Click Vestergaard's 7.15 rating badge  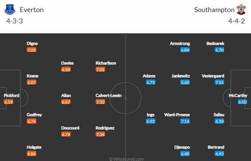[220, 83]
